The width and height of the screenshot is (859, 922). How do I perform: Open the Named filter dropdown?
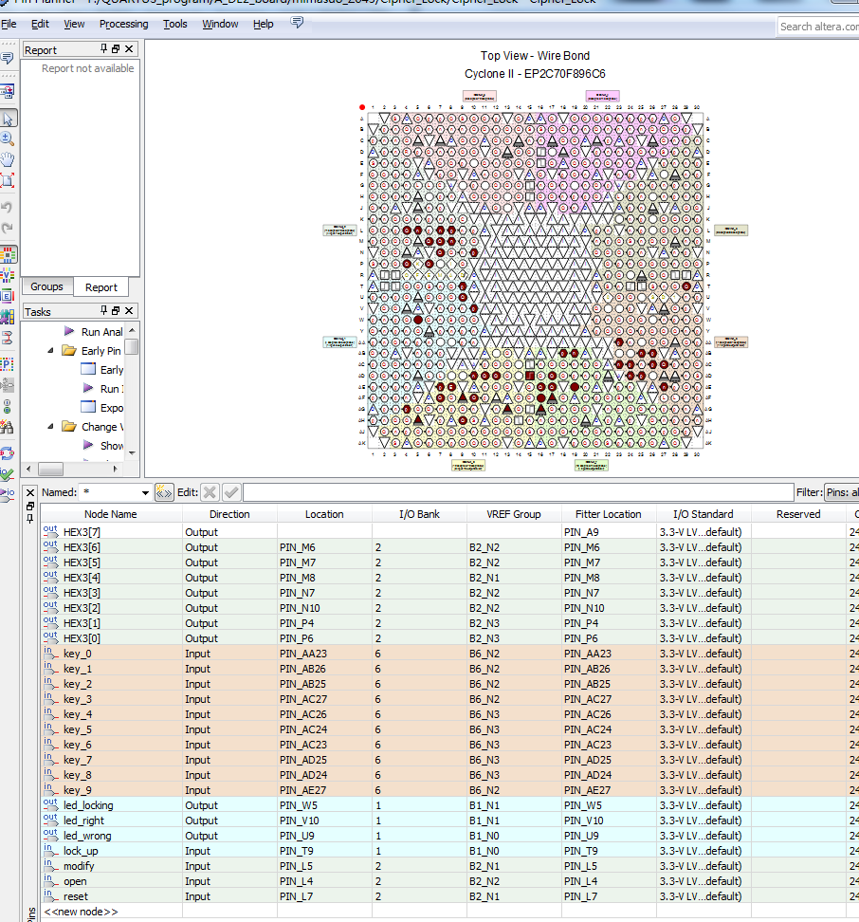point(145,492)
